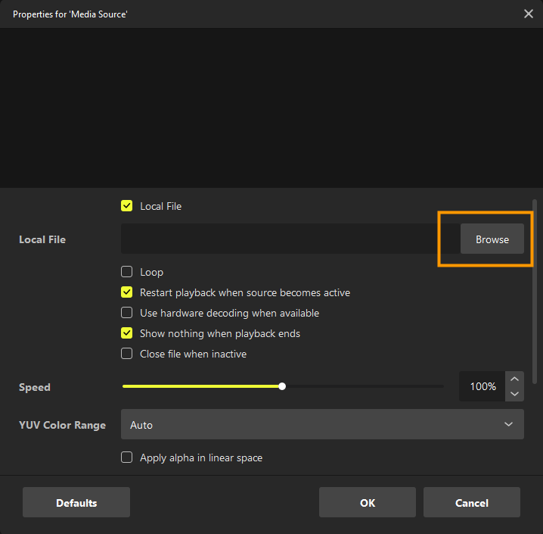Enable Use hardware decoding when available
Viewport: 543px width, 534px height.
coord(127,313)
